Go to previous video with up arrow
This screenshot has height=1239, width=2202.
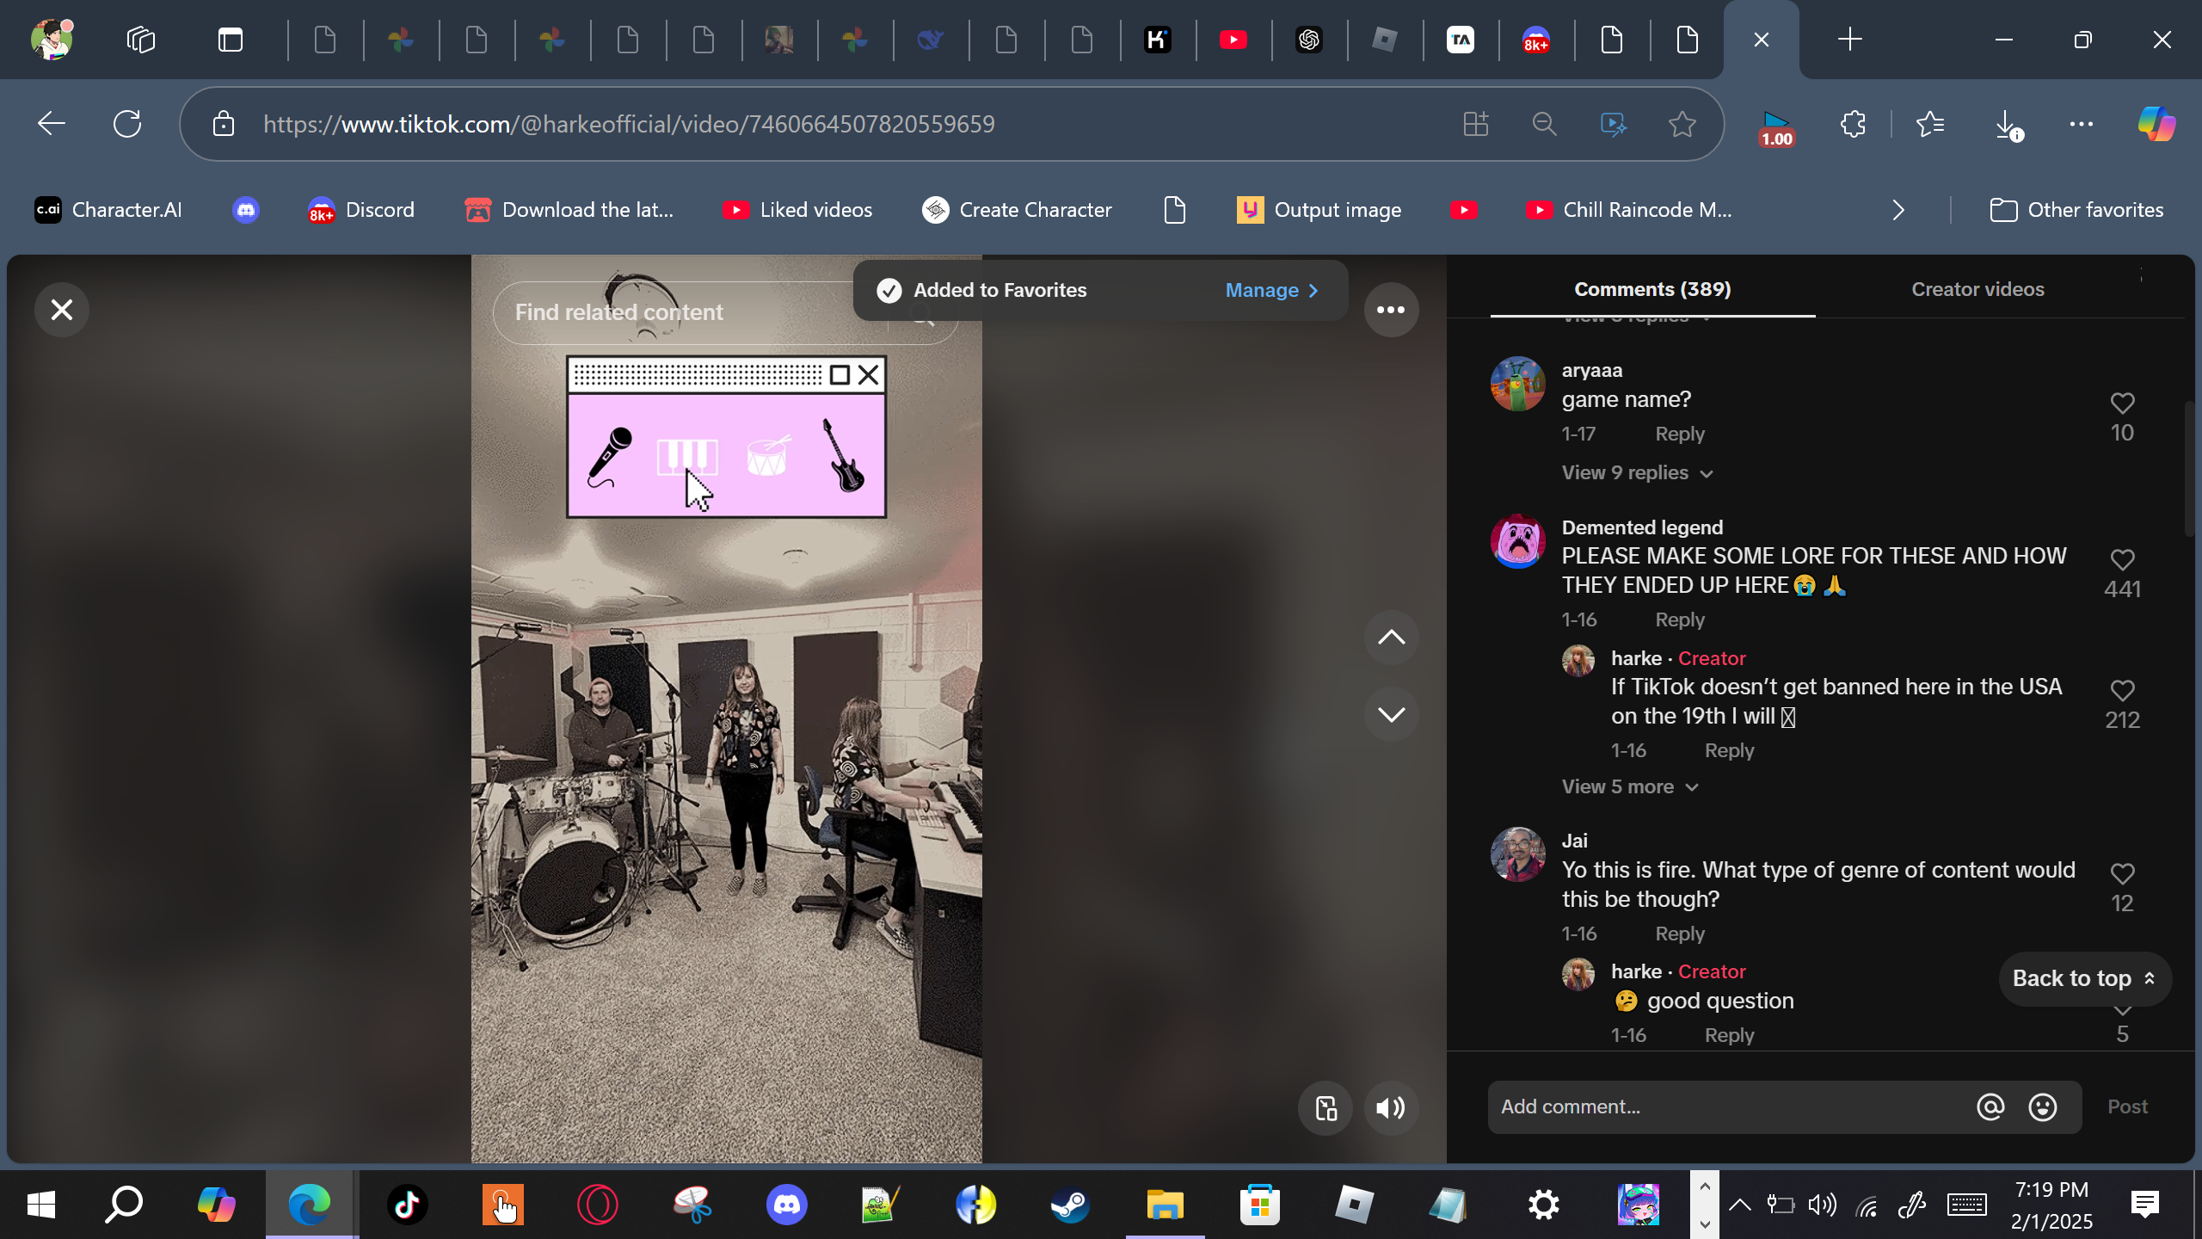pos(1390,638)
